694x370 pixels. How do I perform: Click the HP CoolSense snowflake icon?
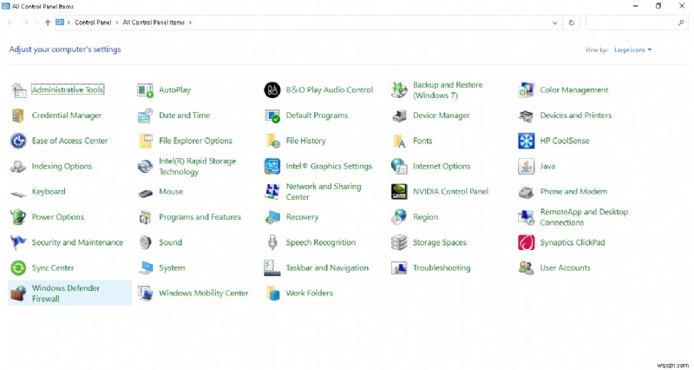point(527,141)
